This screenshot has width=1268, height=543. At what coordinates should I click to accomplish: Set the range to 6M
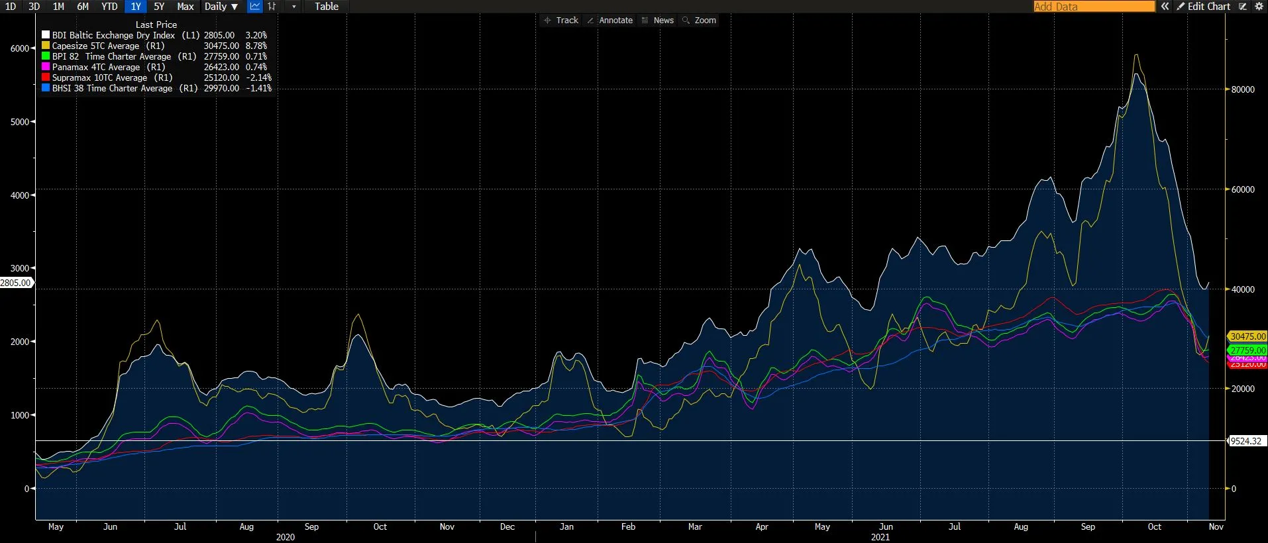[x=83, y=7]
